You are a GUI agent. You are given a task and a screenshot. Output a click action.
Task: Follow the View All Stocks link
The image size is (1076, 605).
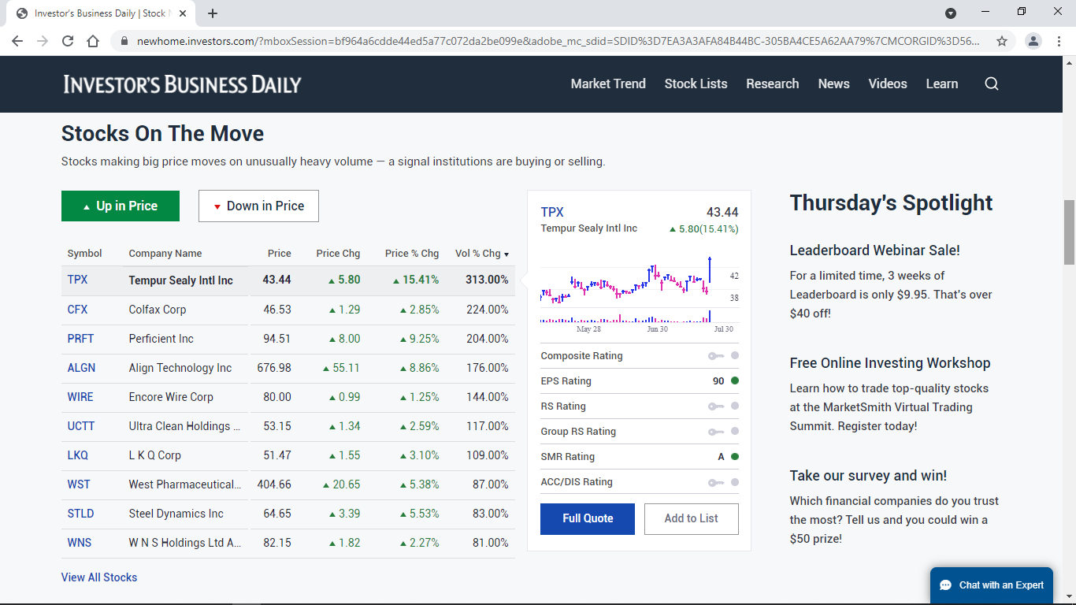(x=99, y=577)
